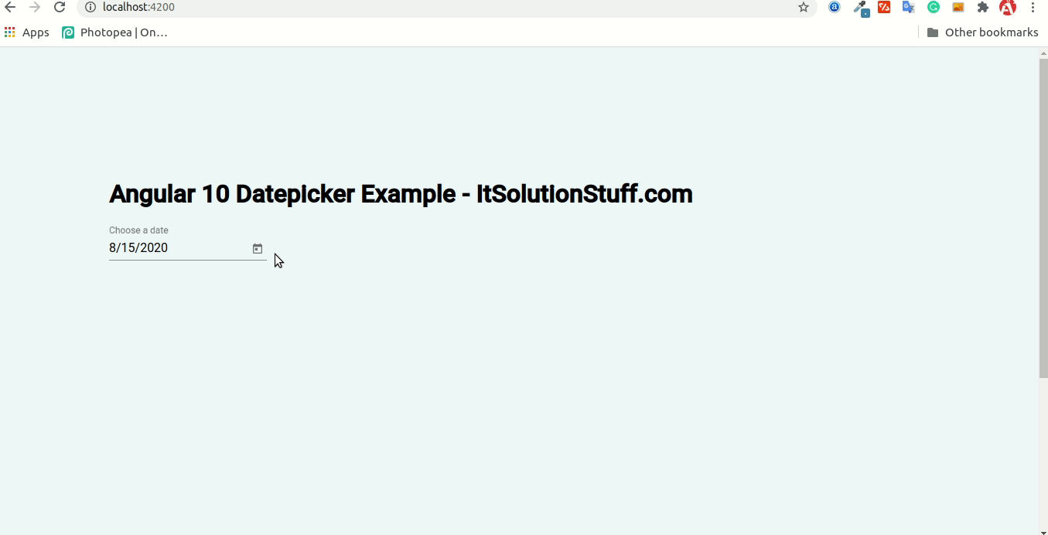This screenshot has height=535, width=1048.
Task: Expand the Other bookmarks folder
Action: (982, 32)
